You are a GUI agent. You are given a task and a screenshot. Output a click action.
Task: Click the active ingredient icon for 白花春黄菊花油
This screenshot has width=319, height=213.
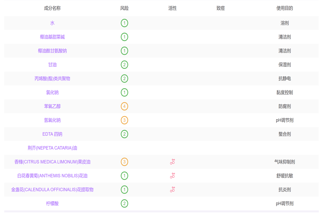tap(172, 176)
